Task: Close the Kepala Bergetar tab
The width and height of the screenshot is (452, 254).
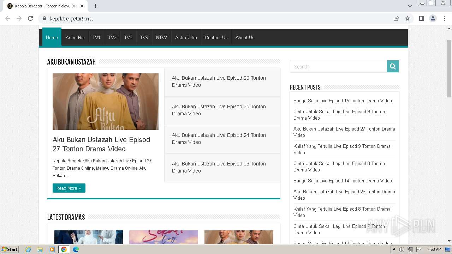Action: [x=82, y=6]
